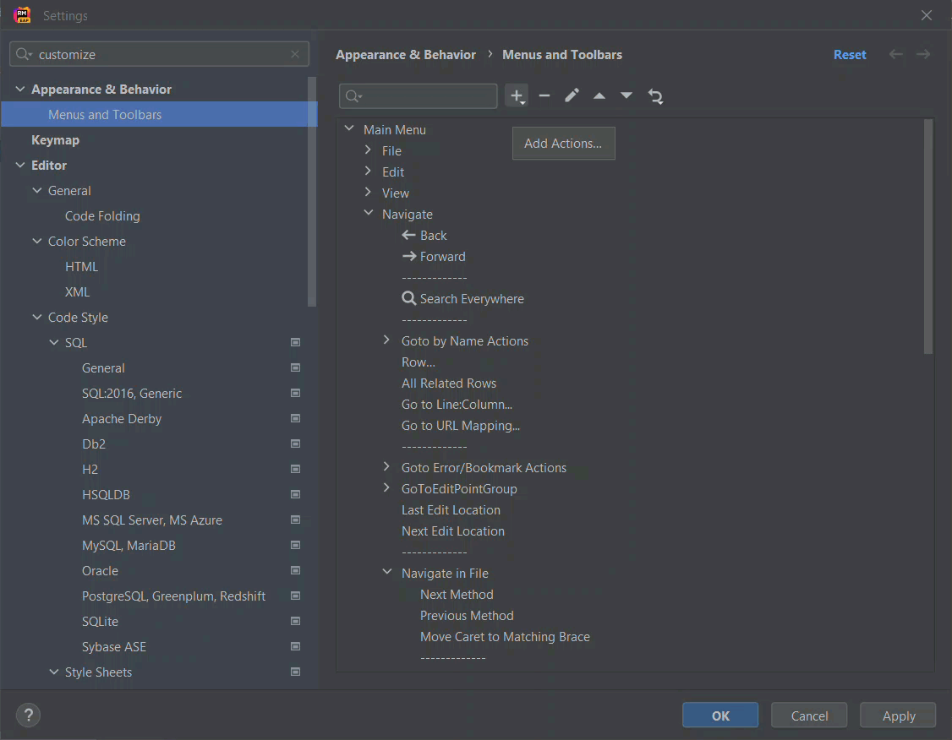Open PostgreSQL, Greenplum, Redshift code style

(x=173, y=596)
